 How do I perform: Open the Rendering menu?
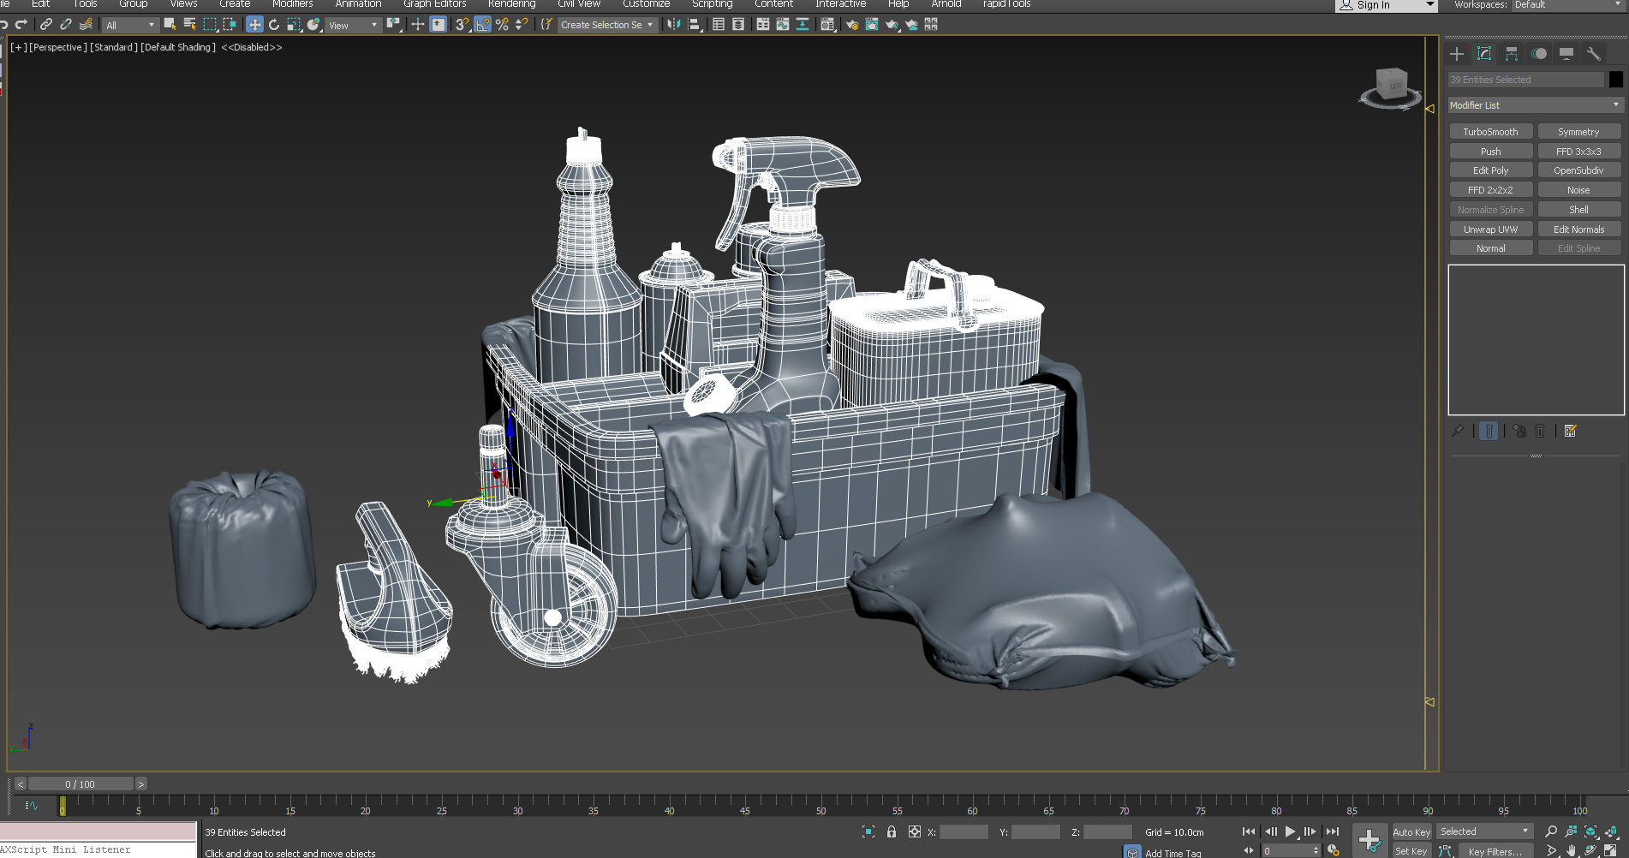tap(511, 4)
